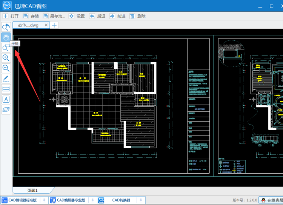Select the pencil draw line tool
Image resolution: width=283 pixels, height=205 pixels.
pyautogui.click(x=6, y=79)
